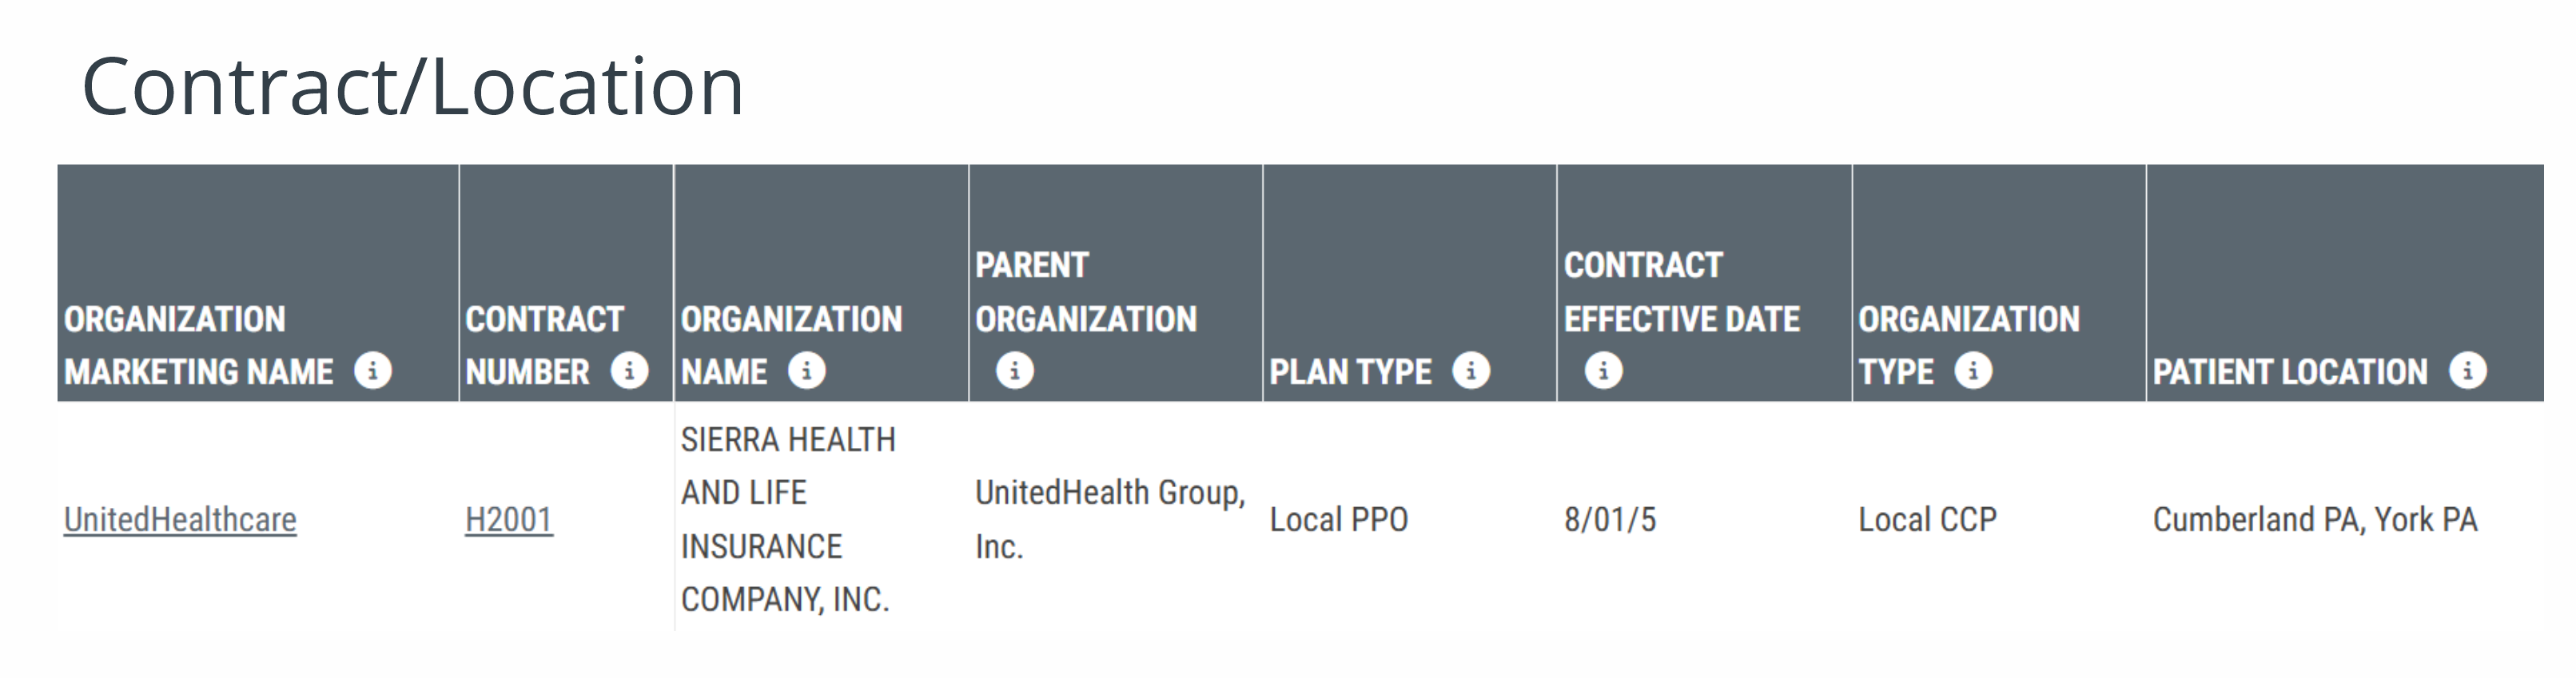The height and width of the screenshot is (678, 2576).
Task: Open Contract Effective Date info icon
Action: 1603,371
